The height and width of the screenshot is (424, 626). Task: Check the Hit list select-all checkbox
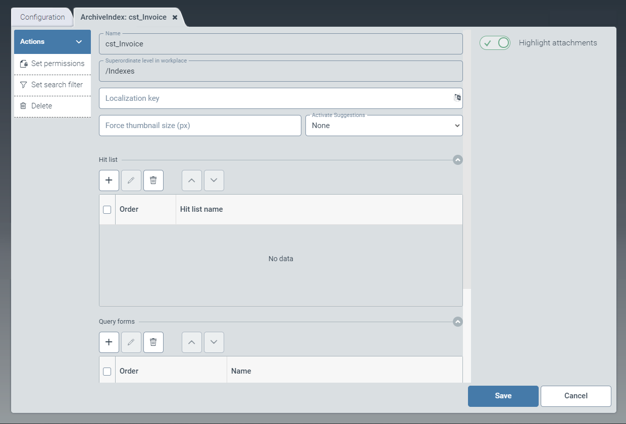pos(107,210)
